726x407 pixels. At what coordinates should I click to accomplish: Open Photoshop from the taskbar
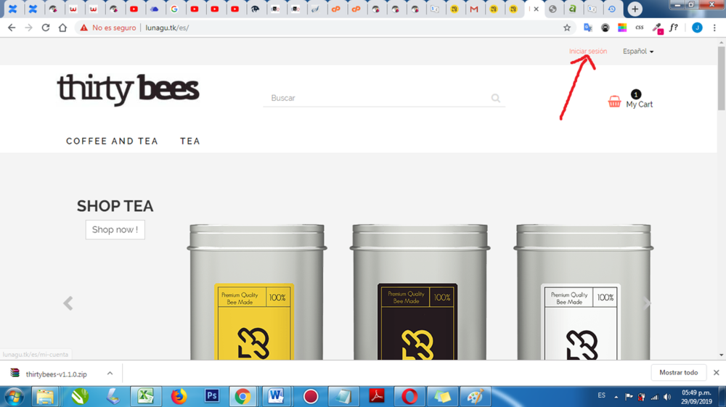point(212,396)
